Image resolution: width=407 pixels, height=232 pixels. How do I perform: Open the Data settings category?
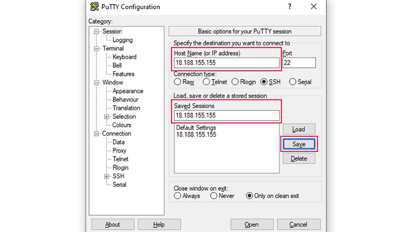[x=119, y=142]
